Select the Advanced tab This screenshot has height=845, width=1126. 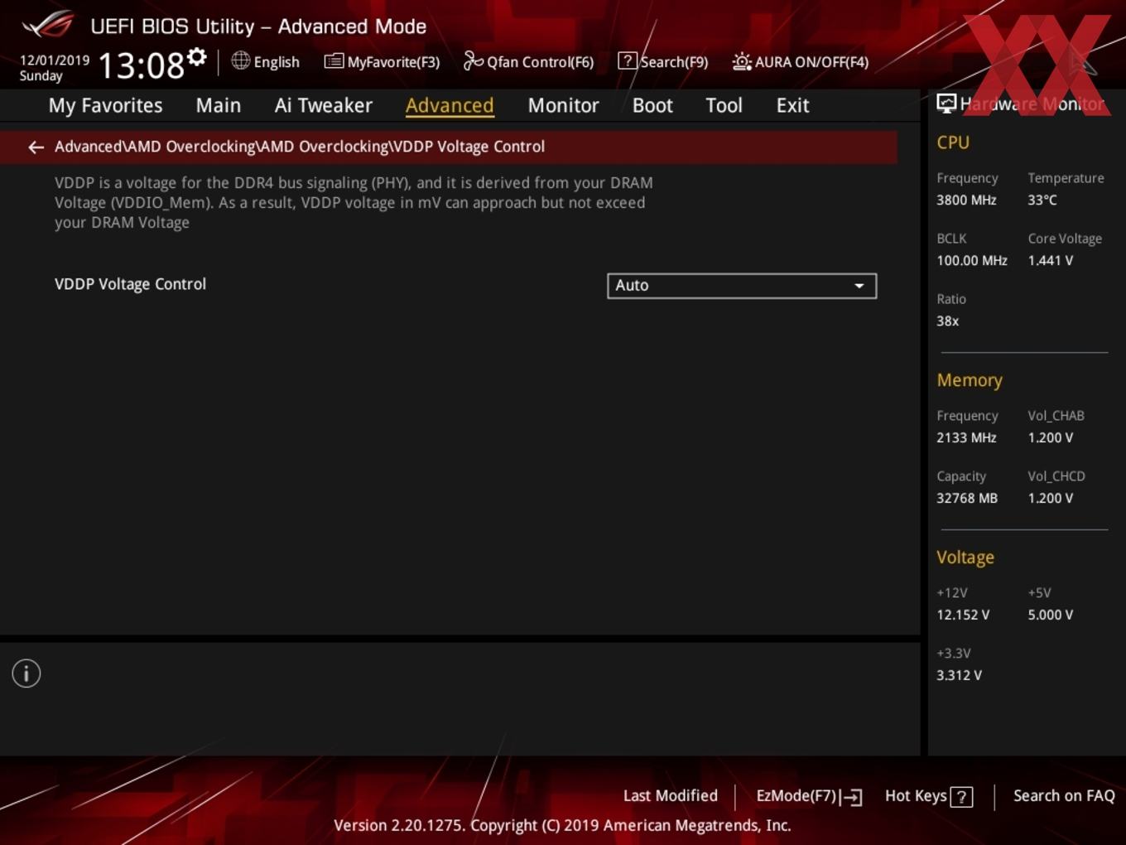(450, 105)
